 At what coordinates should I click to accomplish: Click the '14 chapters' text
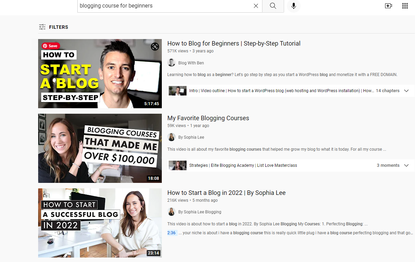pos(388,91)
